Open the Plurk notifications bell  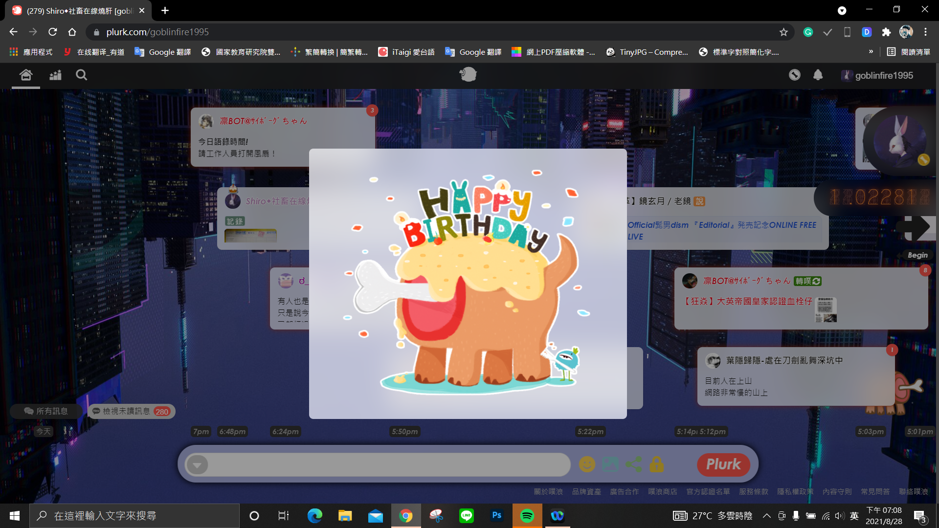(x=818, y=75)
